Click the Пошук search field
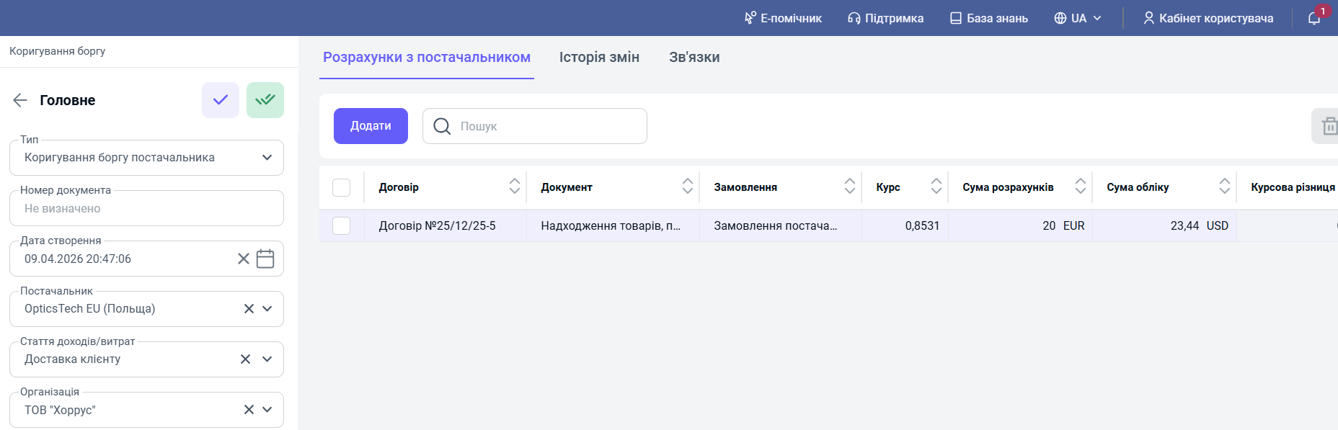This screenshot has width=1338, height=430. click(x=535, y=126)
